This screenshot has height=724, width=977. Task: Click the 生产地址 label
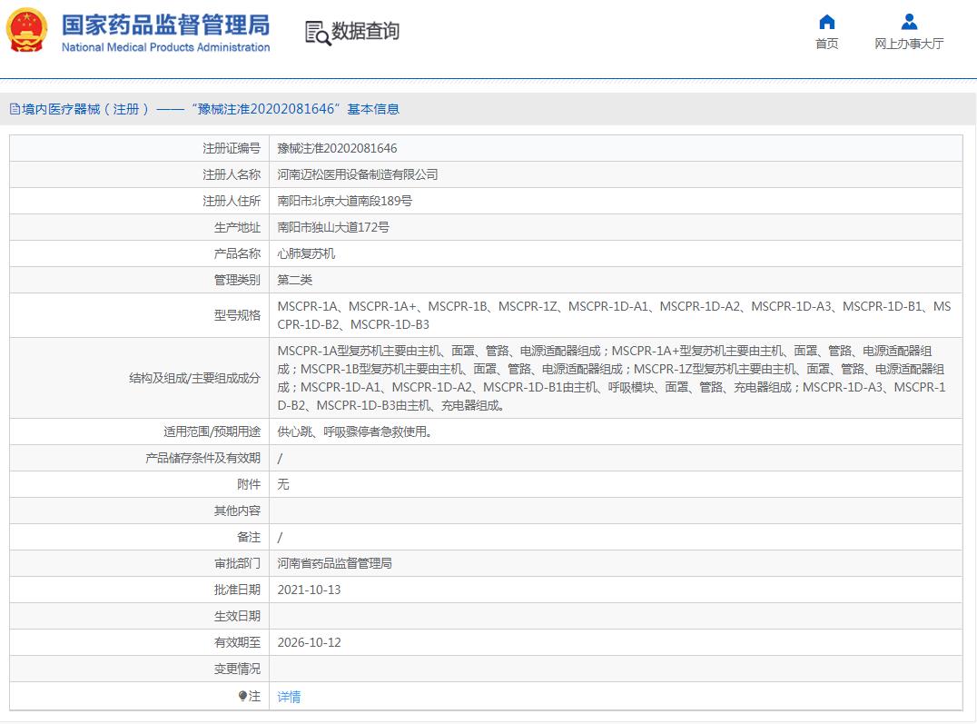coord(237,227)
